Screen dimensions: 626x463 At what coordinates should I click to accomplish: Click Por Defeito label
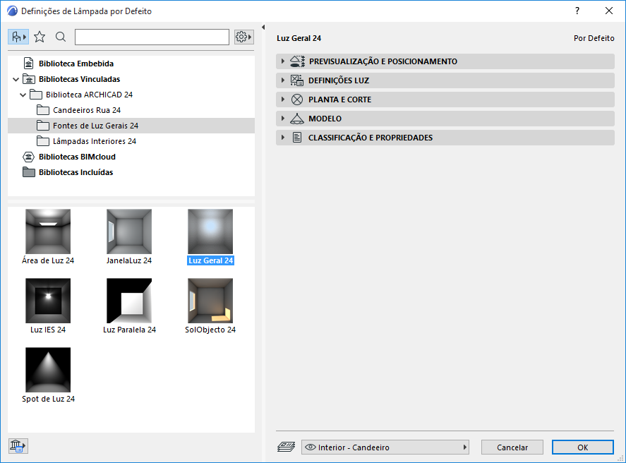click(x=594, y=38)
